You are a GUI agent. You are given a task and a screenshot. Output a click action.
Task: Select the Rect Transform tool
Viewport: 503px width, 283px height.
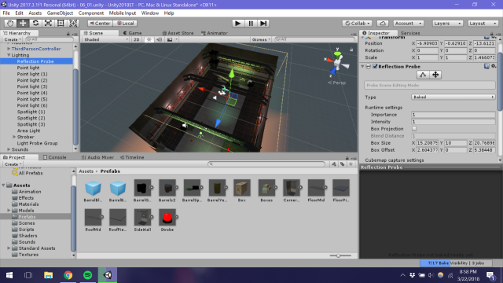click(x=61, y=23)
